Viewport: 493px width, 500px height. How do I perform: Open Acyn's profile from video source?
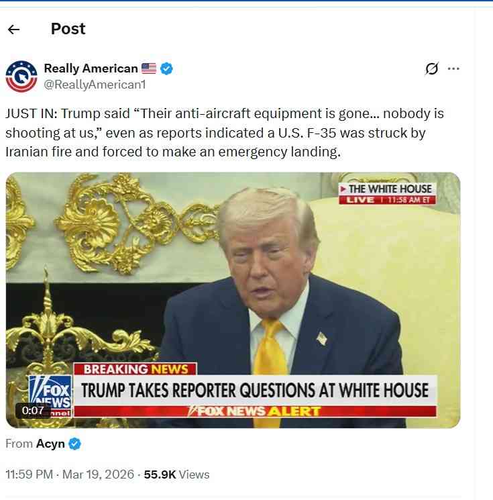click(50, 444)
